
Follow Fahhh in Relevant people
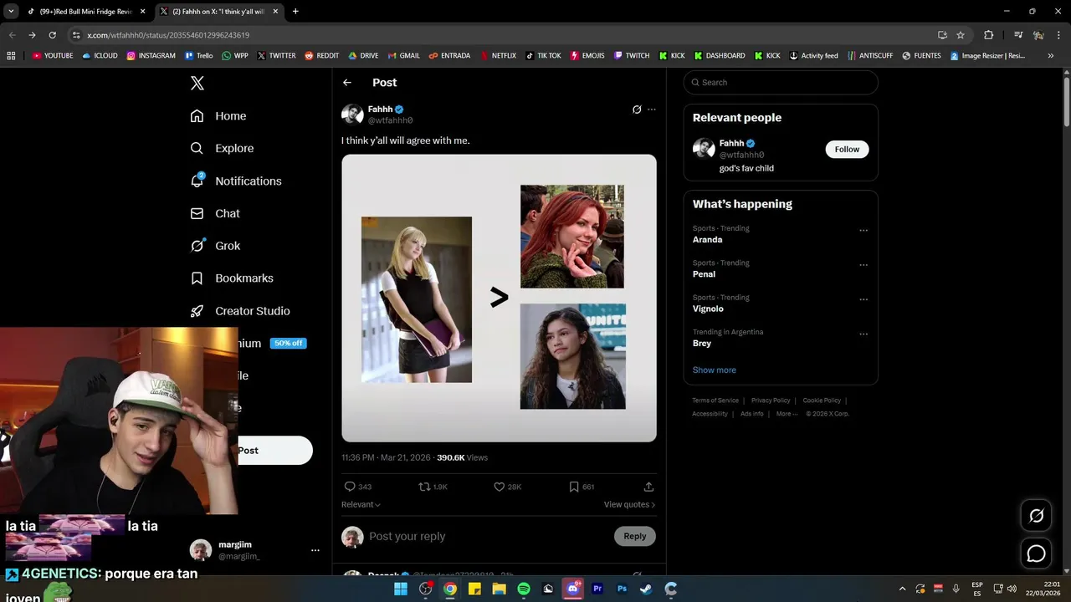pos(847,150)
